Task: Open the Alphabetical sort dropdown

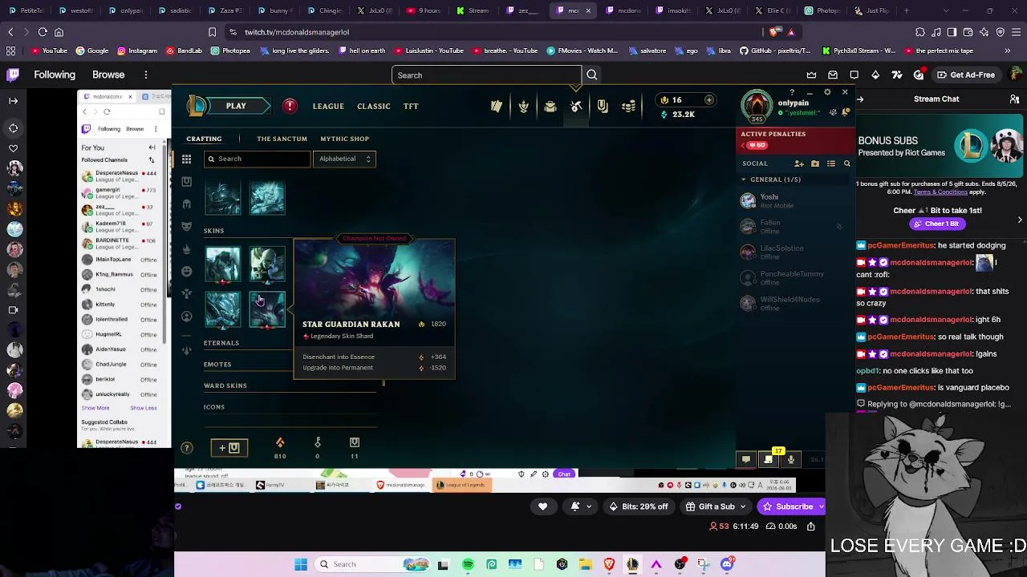Action: click(x=344, y=159)
